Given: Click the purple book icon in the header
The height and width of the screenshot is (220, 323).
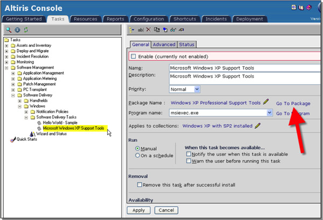Looking at the screenshot, I should 309,8.
